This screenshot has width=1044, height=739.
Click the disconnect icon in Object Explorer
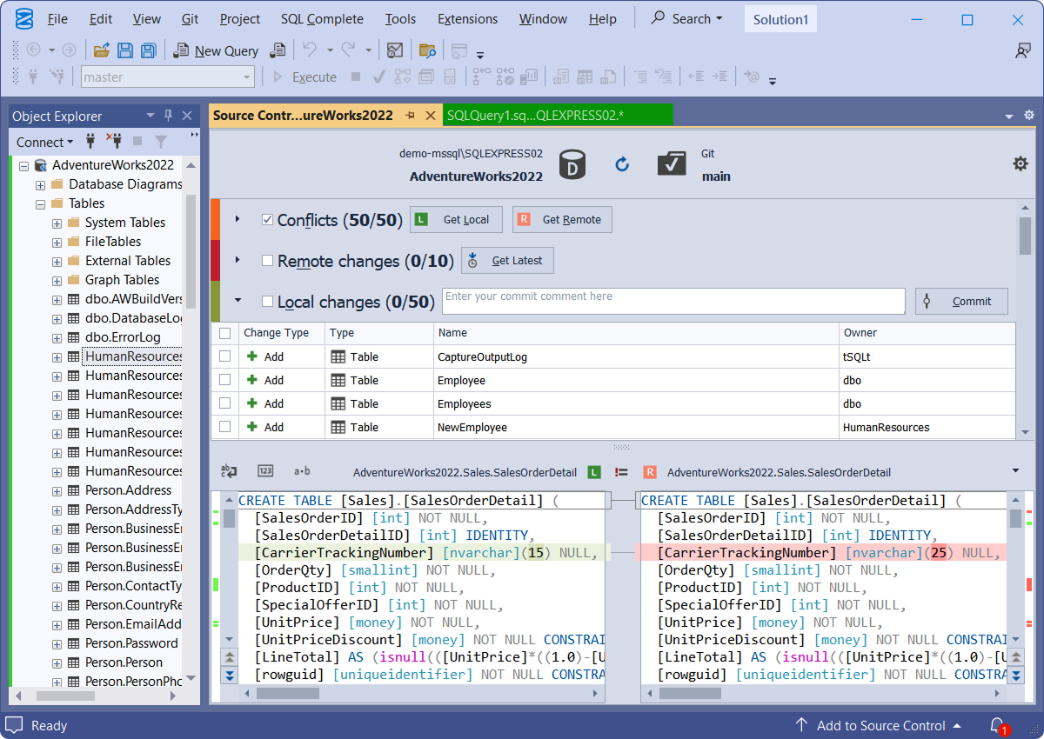click(114, 142)
